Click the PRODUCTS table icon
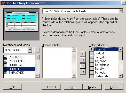The width and height of the screenshot is (126, 93). click(5, 61)
